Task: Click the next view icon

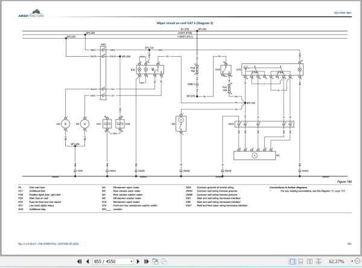Action: pos(164,261)
